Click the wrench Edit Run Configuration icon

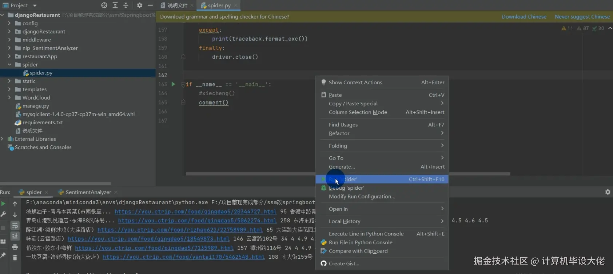(3, 214)
